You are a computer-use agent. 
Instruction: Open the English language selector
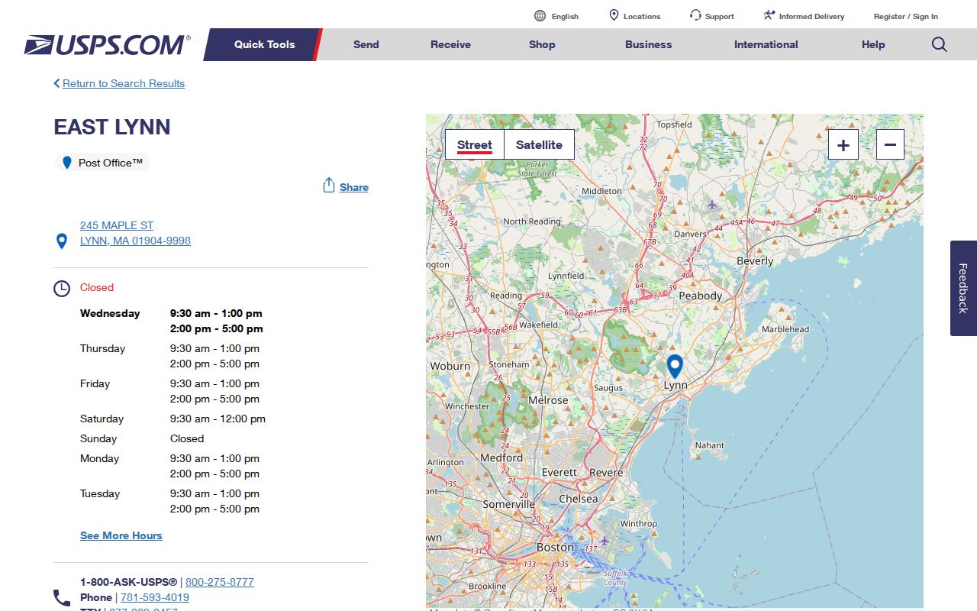pyautogui.click(x=566, y=16)
